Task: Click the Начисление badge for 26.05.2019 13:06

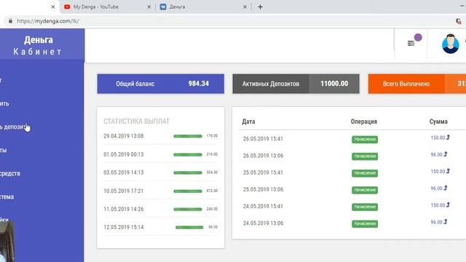Action: click(365, 156)
